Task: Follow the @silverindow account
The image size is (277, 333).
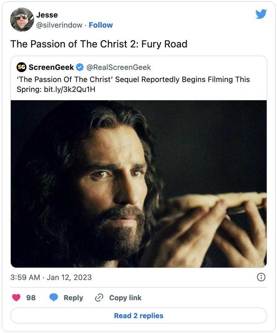Action: click(101, 25)
